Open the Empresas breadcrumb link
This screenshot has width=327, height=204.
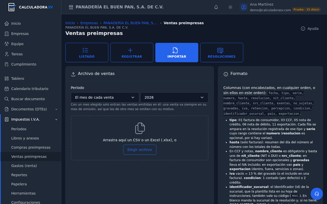[89, 23]
